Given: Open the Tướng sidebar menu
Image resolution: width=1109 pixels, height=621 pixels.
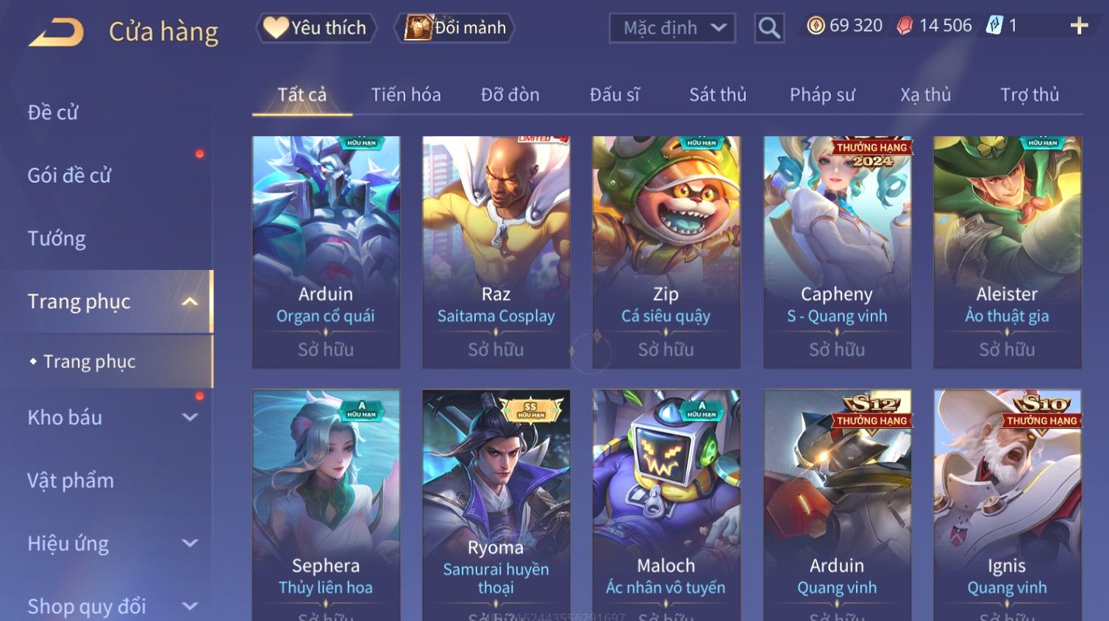Looking at the screenshot, I should pyautogui.click(x=57, y=238).
